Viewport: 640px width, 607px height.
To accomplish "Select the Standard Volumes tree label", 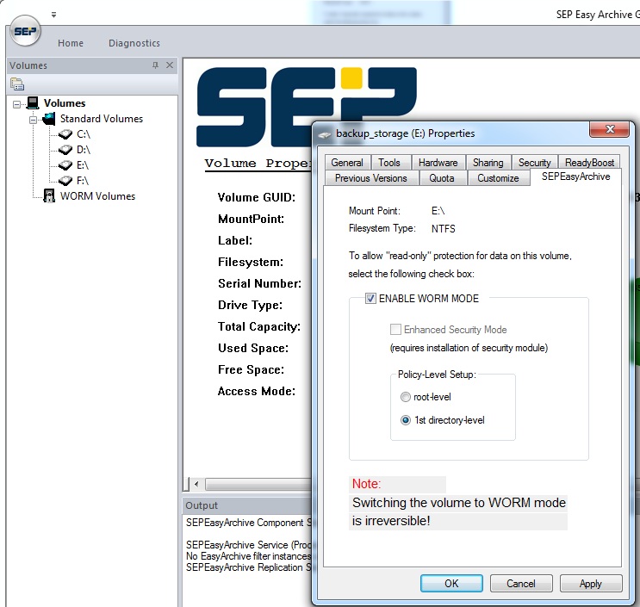I will [x=102, y=119].
